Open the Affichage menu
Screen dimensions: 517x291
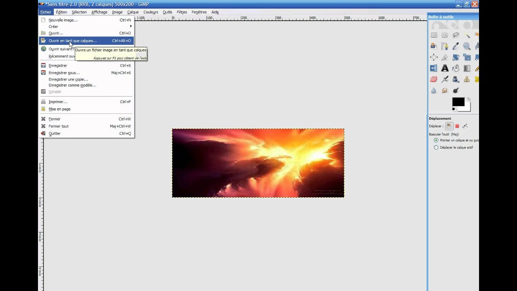pyautogui.click(x=99, y=12)
